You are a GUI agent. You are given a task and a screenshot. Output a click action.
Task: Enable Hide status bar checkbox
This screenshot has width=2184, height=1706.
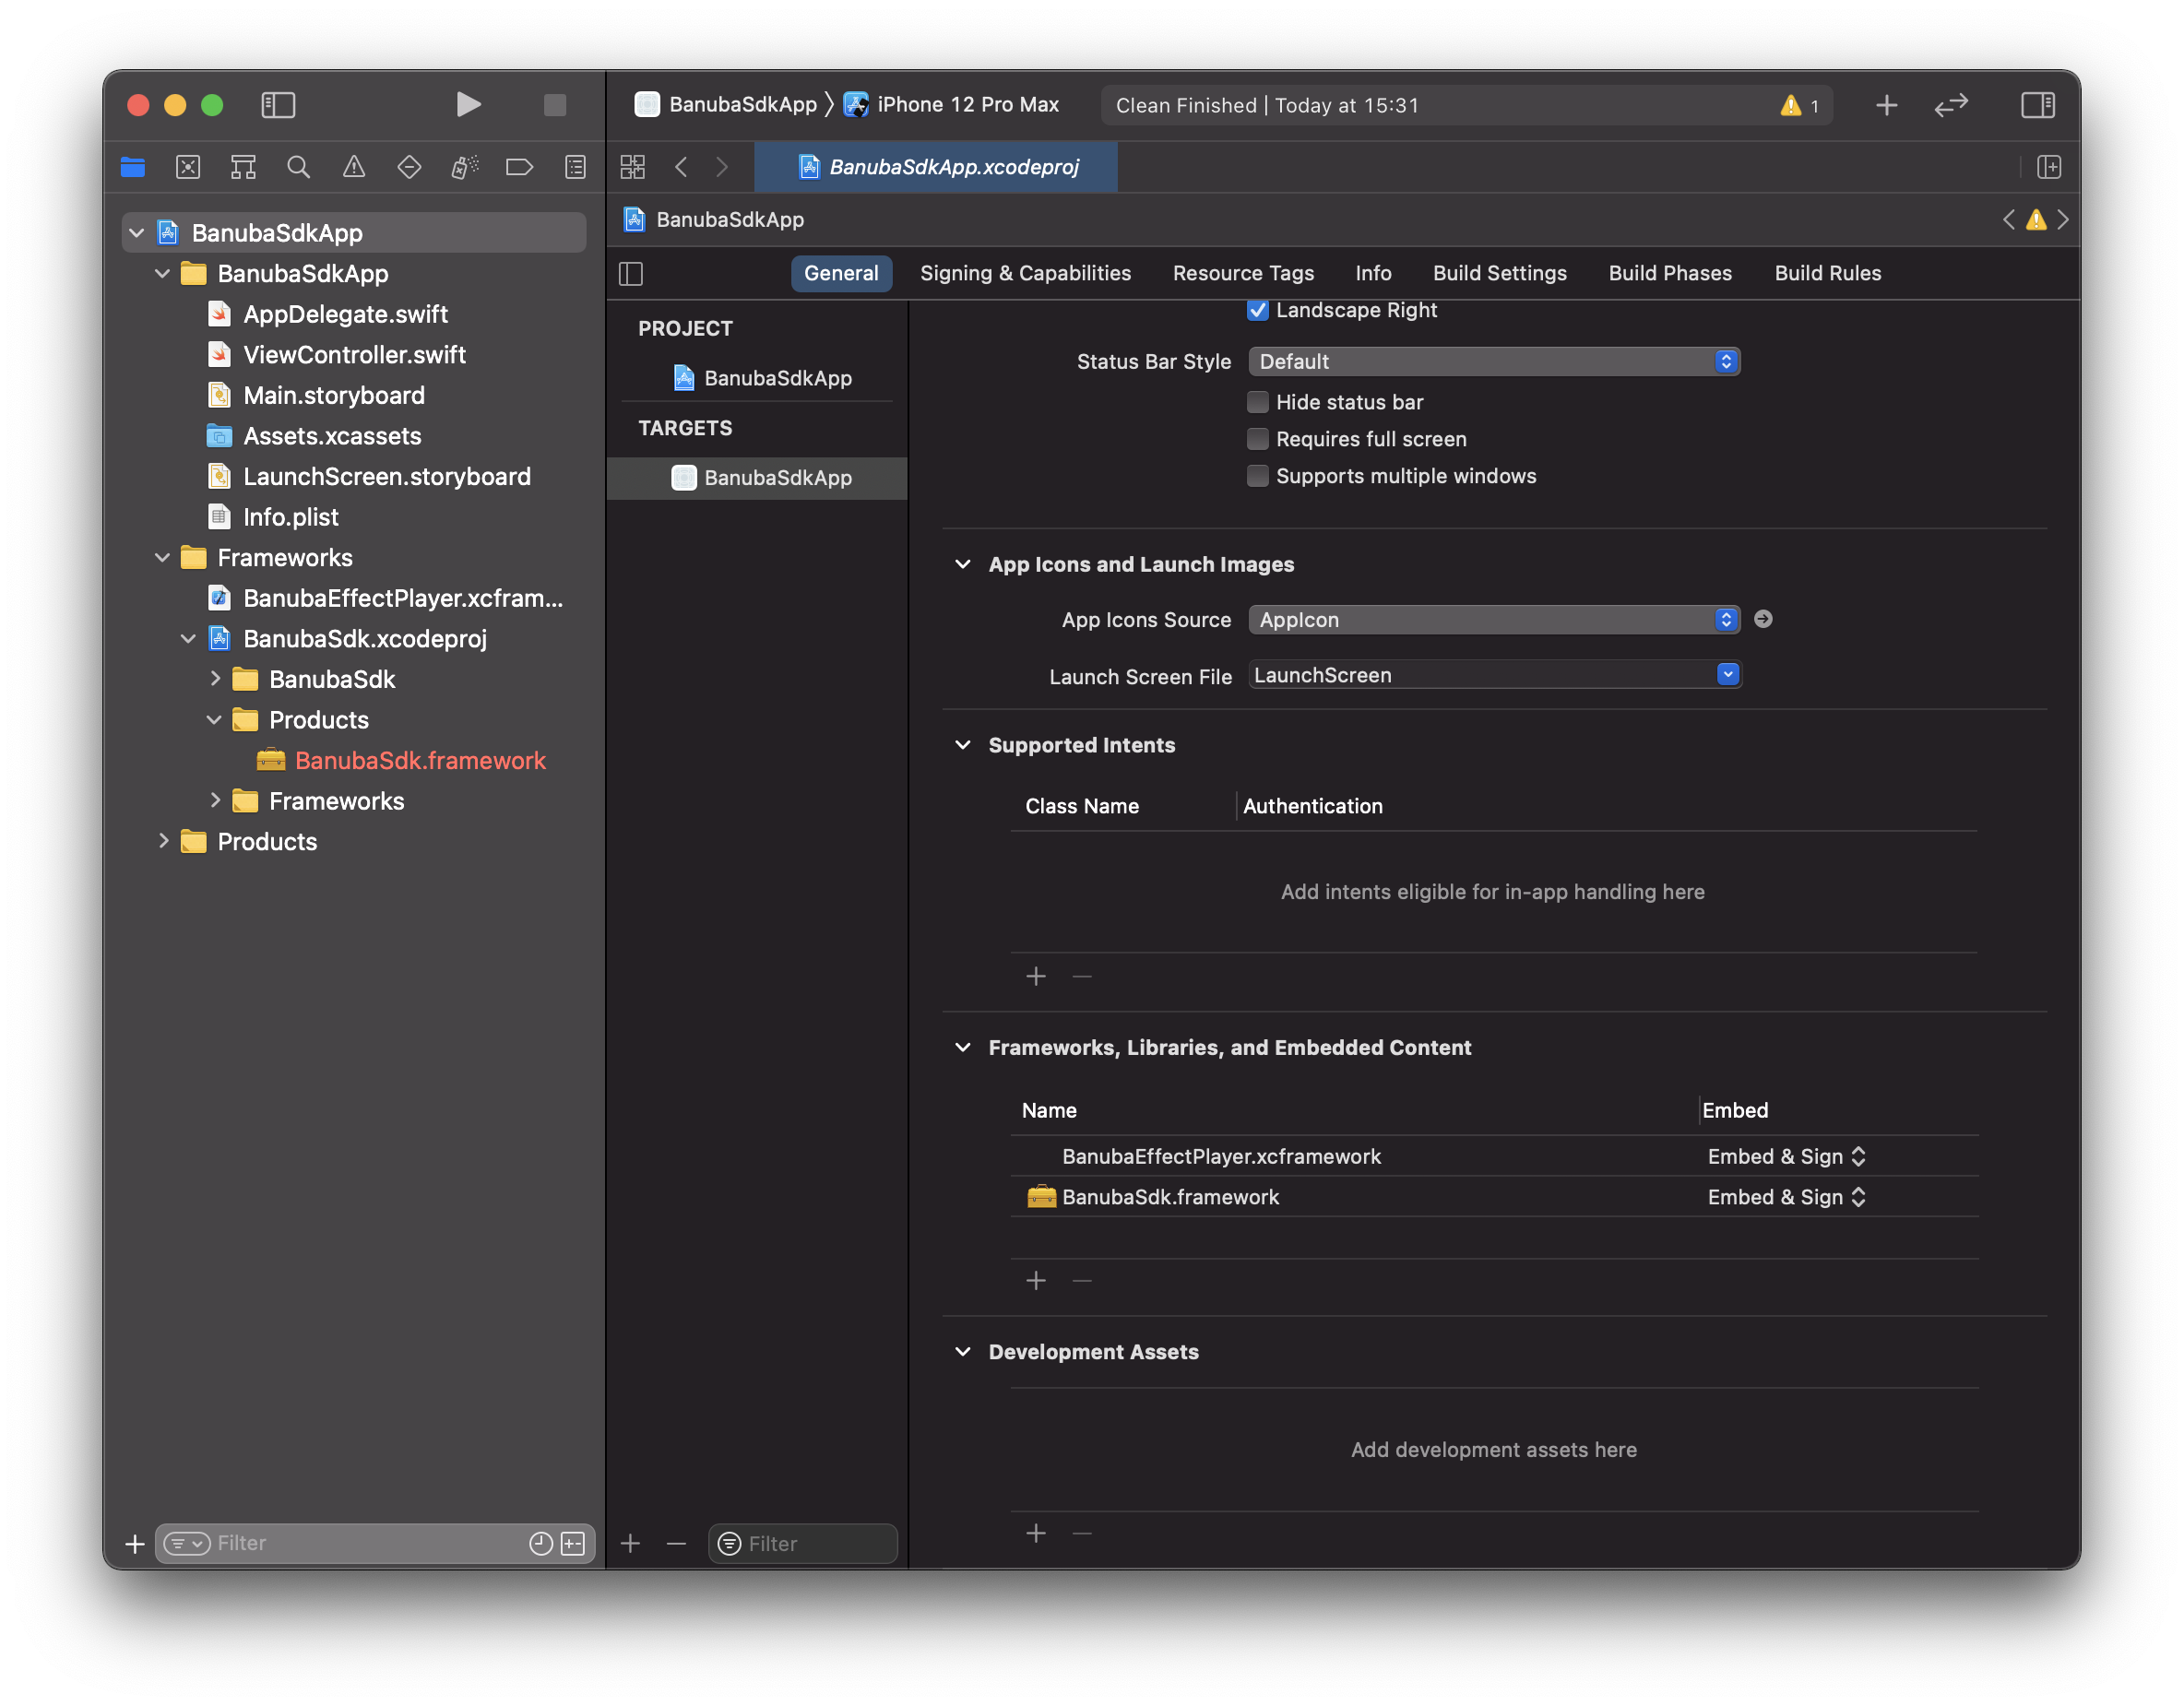(x=1257, y=402)
